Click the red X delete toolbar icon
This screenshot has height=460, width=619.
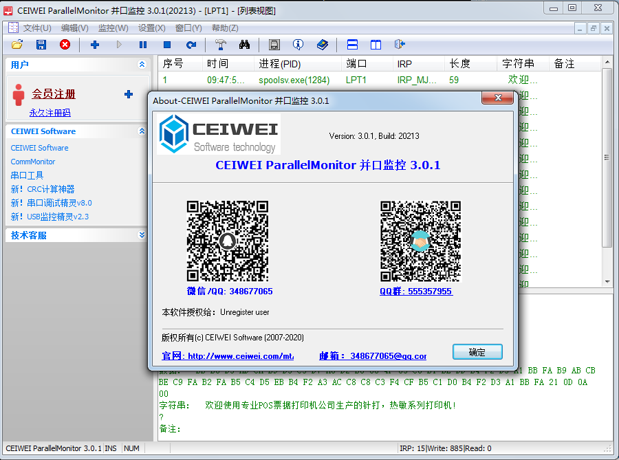click(x=65, y=45)
